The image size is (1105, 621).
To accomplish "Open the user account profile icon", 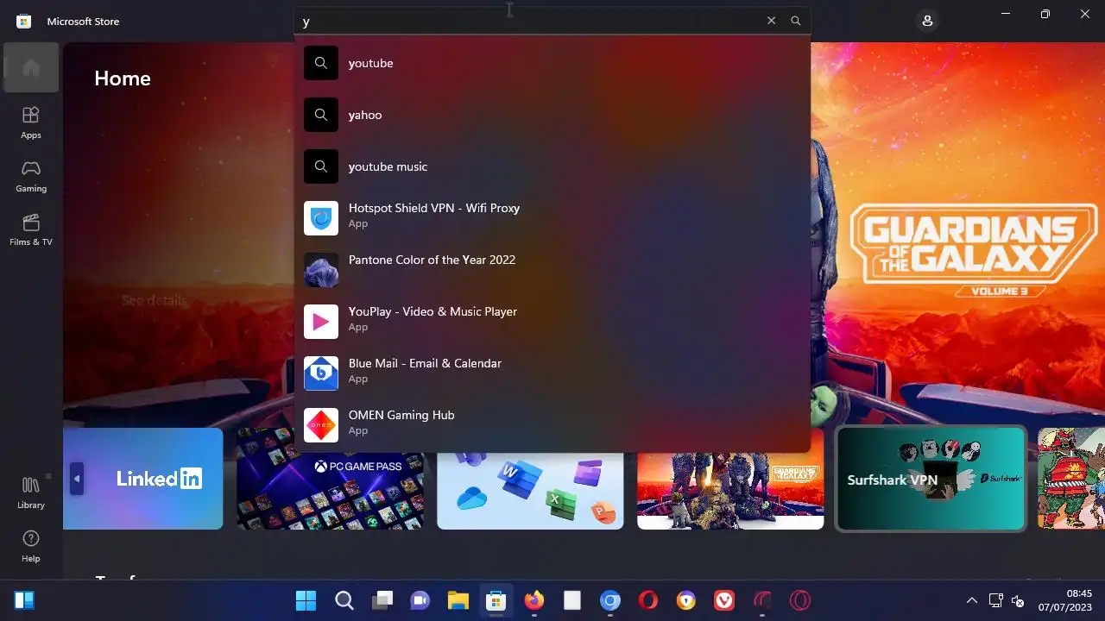I will [x=927, y=21].
